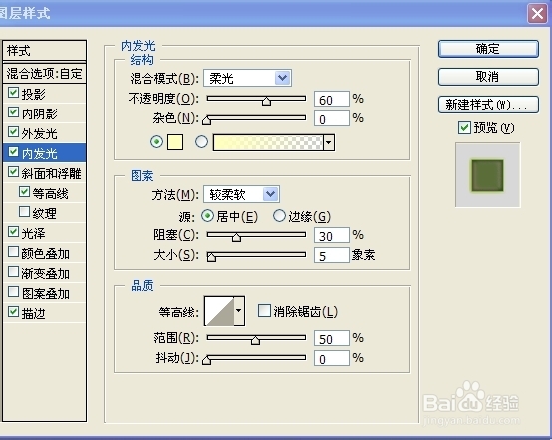Image resolution: width=552 pixels, height=440 pixels.
Task: Toggle the 等高线 contour sub-item checkbox
Action: click(x=24, y=192)
